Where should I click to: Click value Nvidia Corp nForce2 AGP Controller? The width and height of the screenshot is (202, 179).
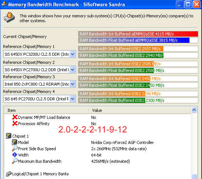click(x=122, y=142)
